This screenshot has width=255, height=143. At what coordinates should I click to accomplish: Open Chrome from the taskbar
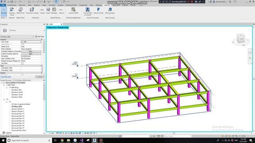pyautogui.click(x=62, y=140)
